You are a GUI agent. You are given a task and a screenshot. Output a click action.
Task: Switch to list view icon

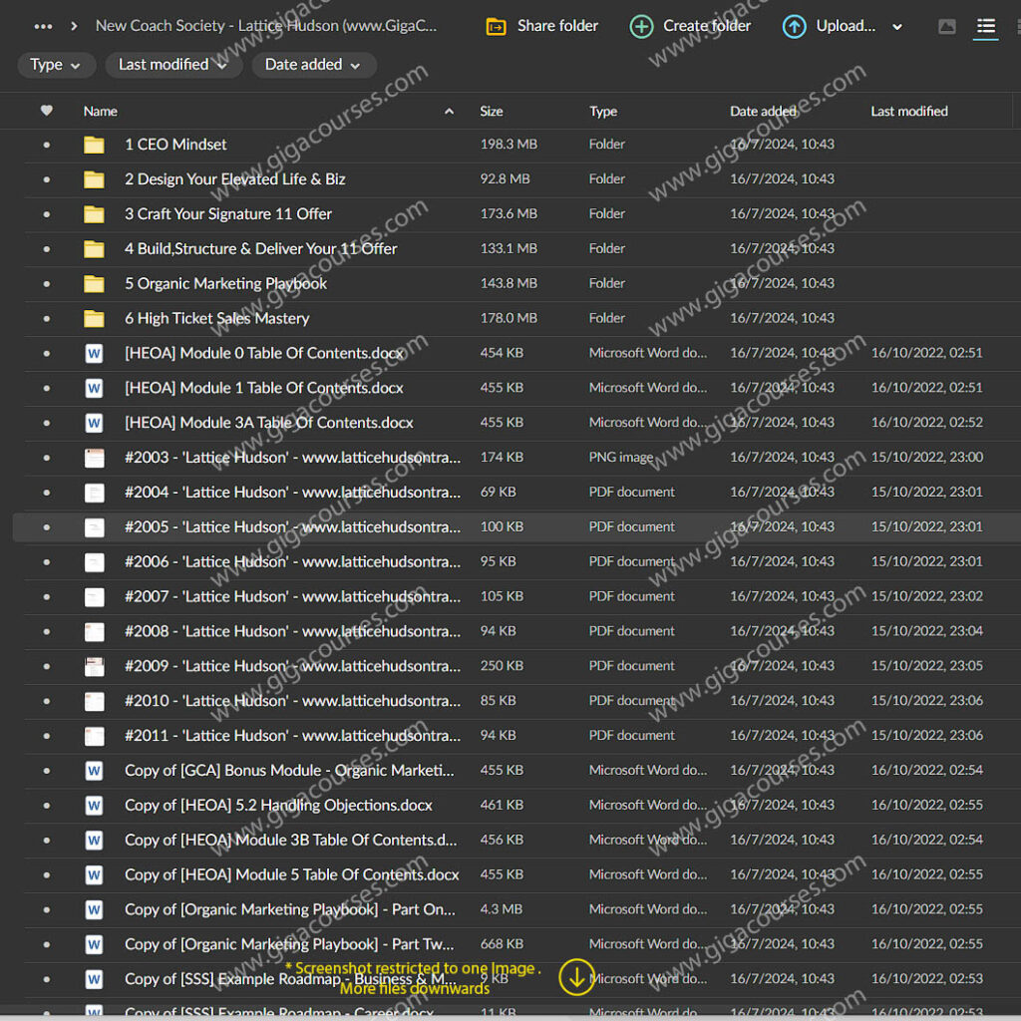coord(985,27)
